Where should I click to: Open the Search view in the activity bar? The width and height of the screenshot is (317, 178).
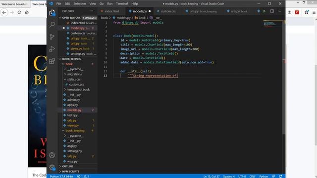(x=52, y=25)
